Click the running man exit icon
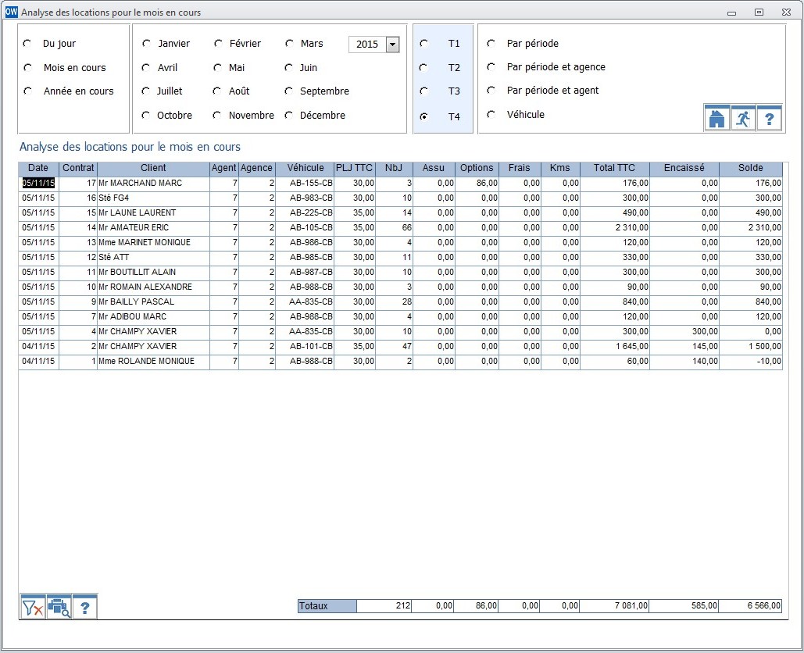This screenshot has width=804, height=653. pyautogui.click(x=743, y=119)
